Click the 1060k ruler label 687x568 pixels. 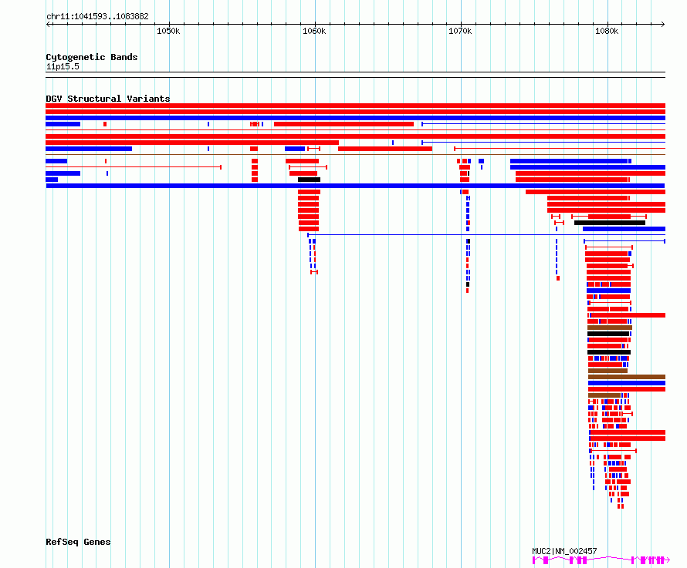click(x=314, y=31)
